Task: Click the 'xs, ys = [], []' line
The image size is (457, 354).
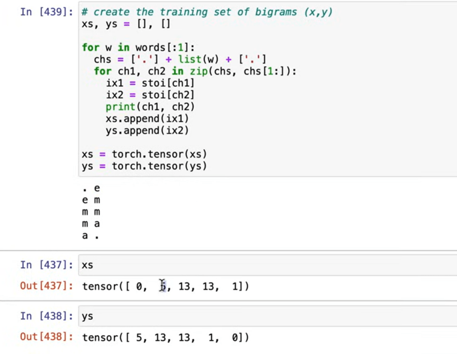Action: coord(126,24)
